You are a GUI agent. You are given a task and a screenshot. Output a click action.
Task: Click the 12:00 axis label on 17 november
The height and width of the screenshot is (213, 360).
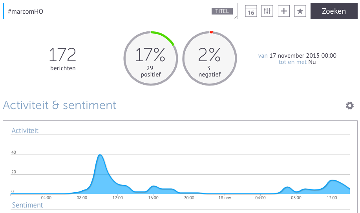click(117, 198)
